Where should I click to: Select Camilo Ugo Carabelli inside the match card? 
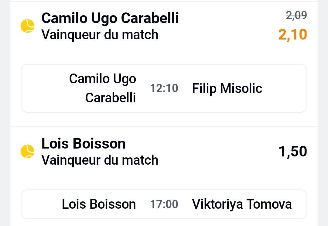tap(103, 88)
